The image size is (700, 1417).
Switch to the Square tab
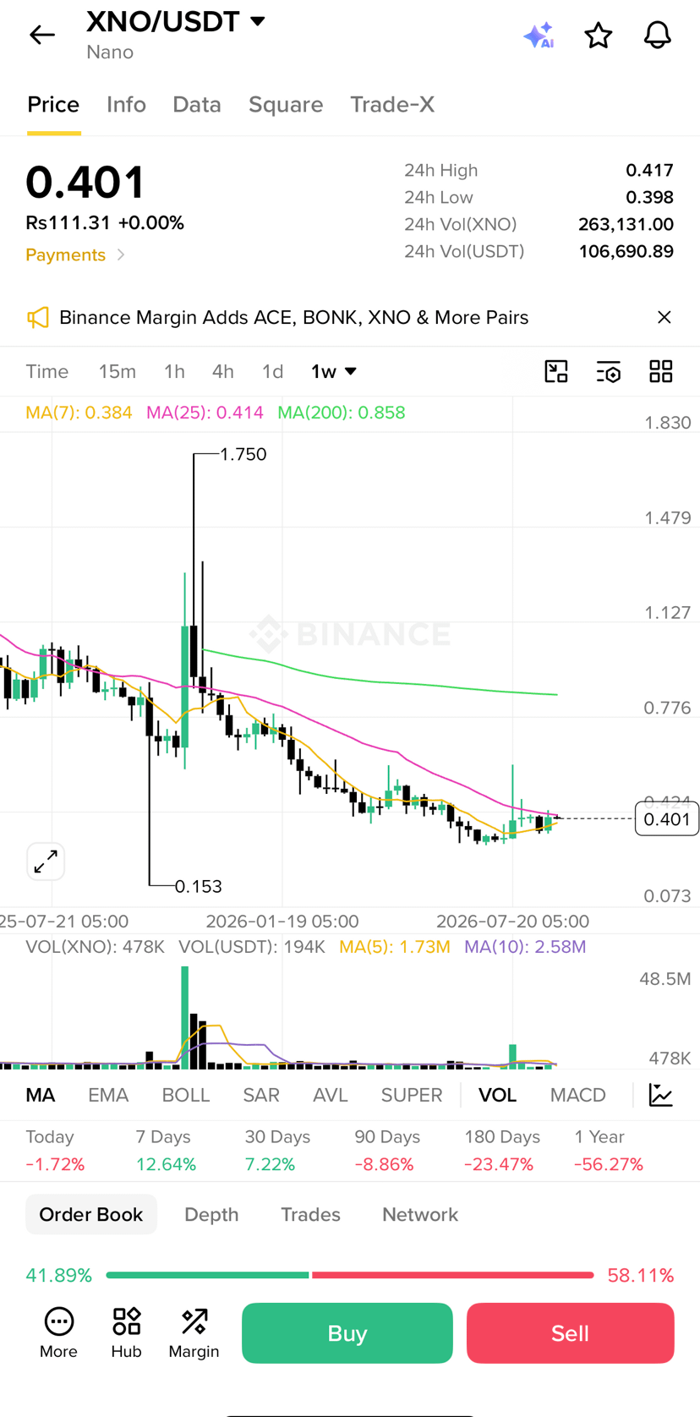point(286,105)
